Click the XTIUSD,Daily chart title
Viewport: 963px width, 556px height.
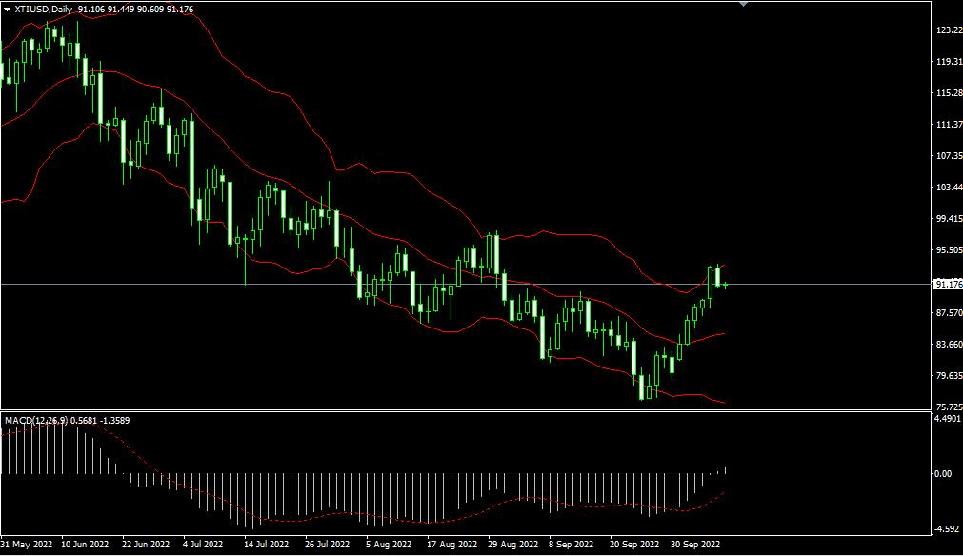(43, 10)
